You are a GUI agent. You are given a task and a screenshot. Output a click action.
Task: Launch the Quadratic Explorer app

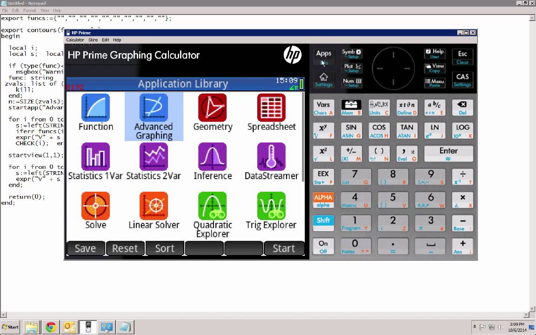[x=212, y=206]
